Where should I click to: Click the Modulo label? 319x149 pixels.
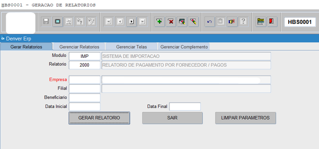click(x=59, y=55)
